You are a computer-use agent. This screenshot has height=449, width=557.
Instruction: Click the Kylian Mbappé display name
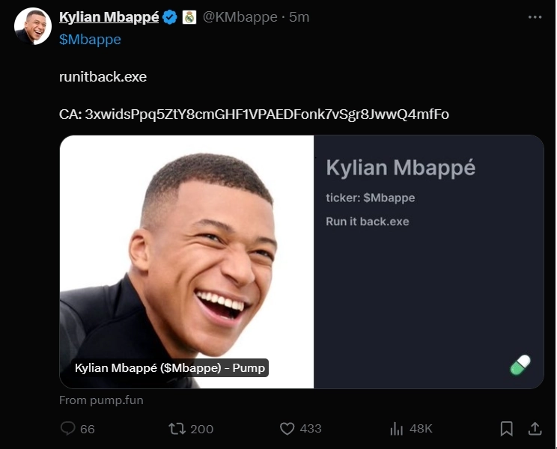109,17
